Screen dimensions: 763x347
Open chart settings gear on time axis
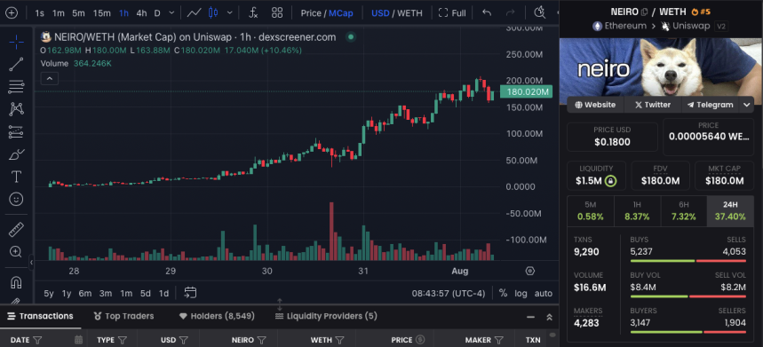point(530,271)
